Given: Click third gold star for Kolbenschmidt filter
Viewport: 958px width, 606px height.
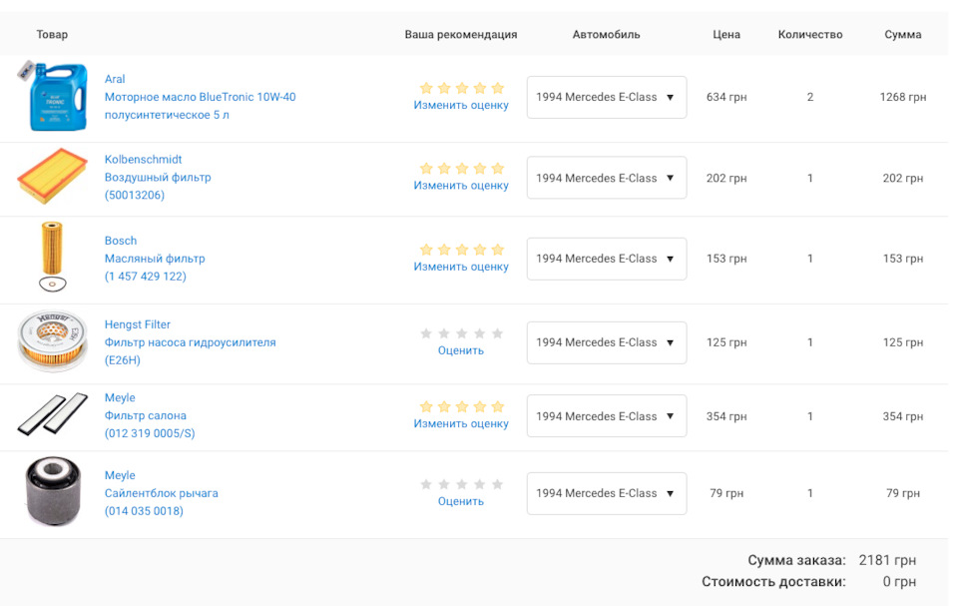Looking at the screenshot, I should 462,168.
